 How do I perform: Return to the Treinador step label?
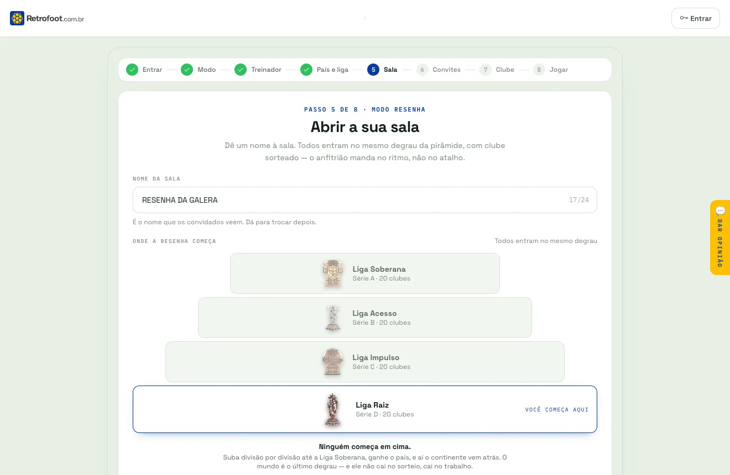267,70
